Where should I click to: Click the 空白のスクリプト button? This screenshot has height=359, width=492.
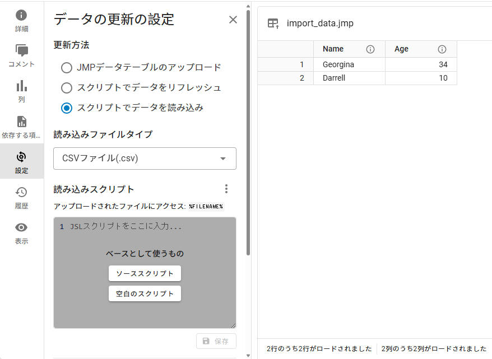coord(145,293)
